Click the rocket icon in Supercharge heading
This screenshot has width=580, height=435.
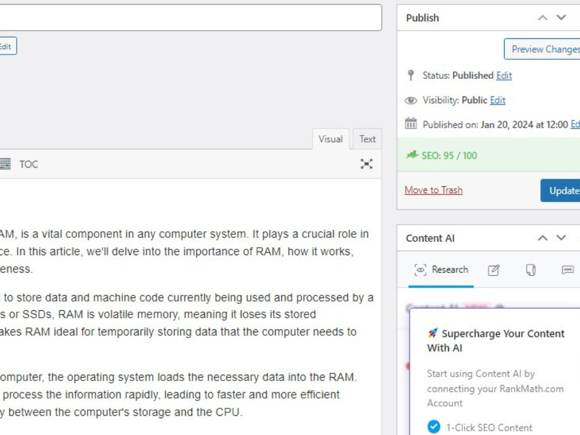pos(433,333)
